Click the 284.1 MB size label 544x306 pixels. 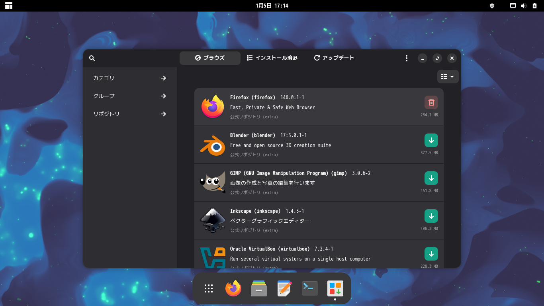pos(429,115)
